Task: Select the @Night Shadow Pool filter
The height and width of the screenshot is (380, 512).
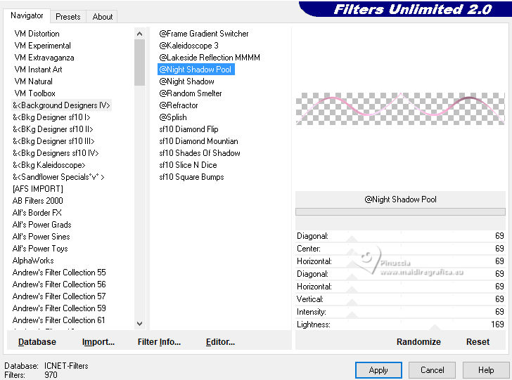Action: (x=196, y=70)
